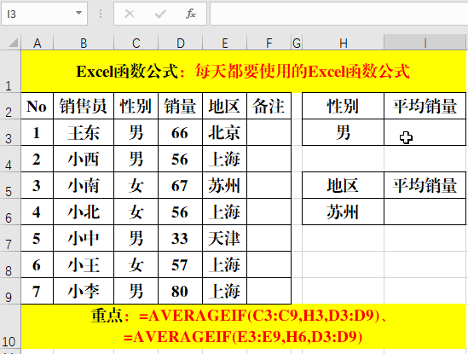Click the 平均销量 header in row 2
This screenshot has height=354, width=468.
425,106
